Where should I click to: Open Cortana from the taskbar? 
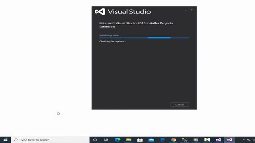tap(95, 140)
